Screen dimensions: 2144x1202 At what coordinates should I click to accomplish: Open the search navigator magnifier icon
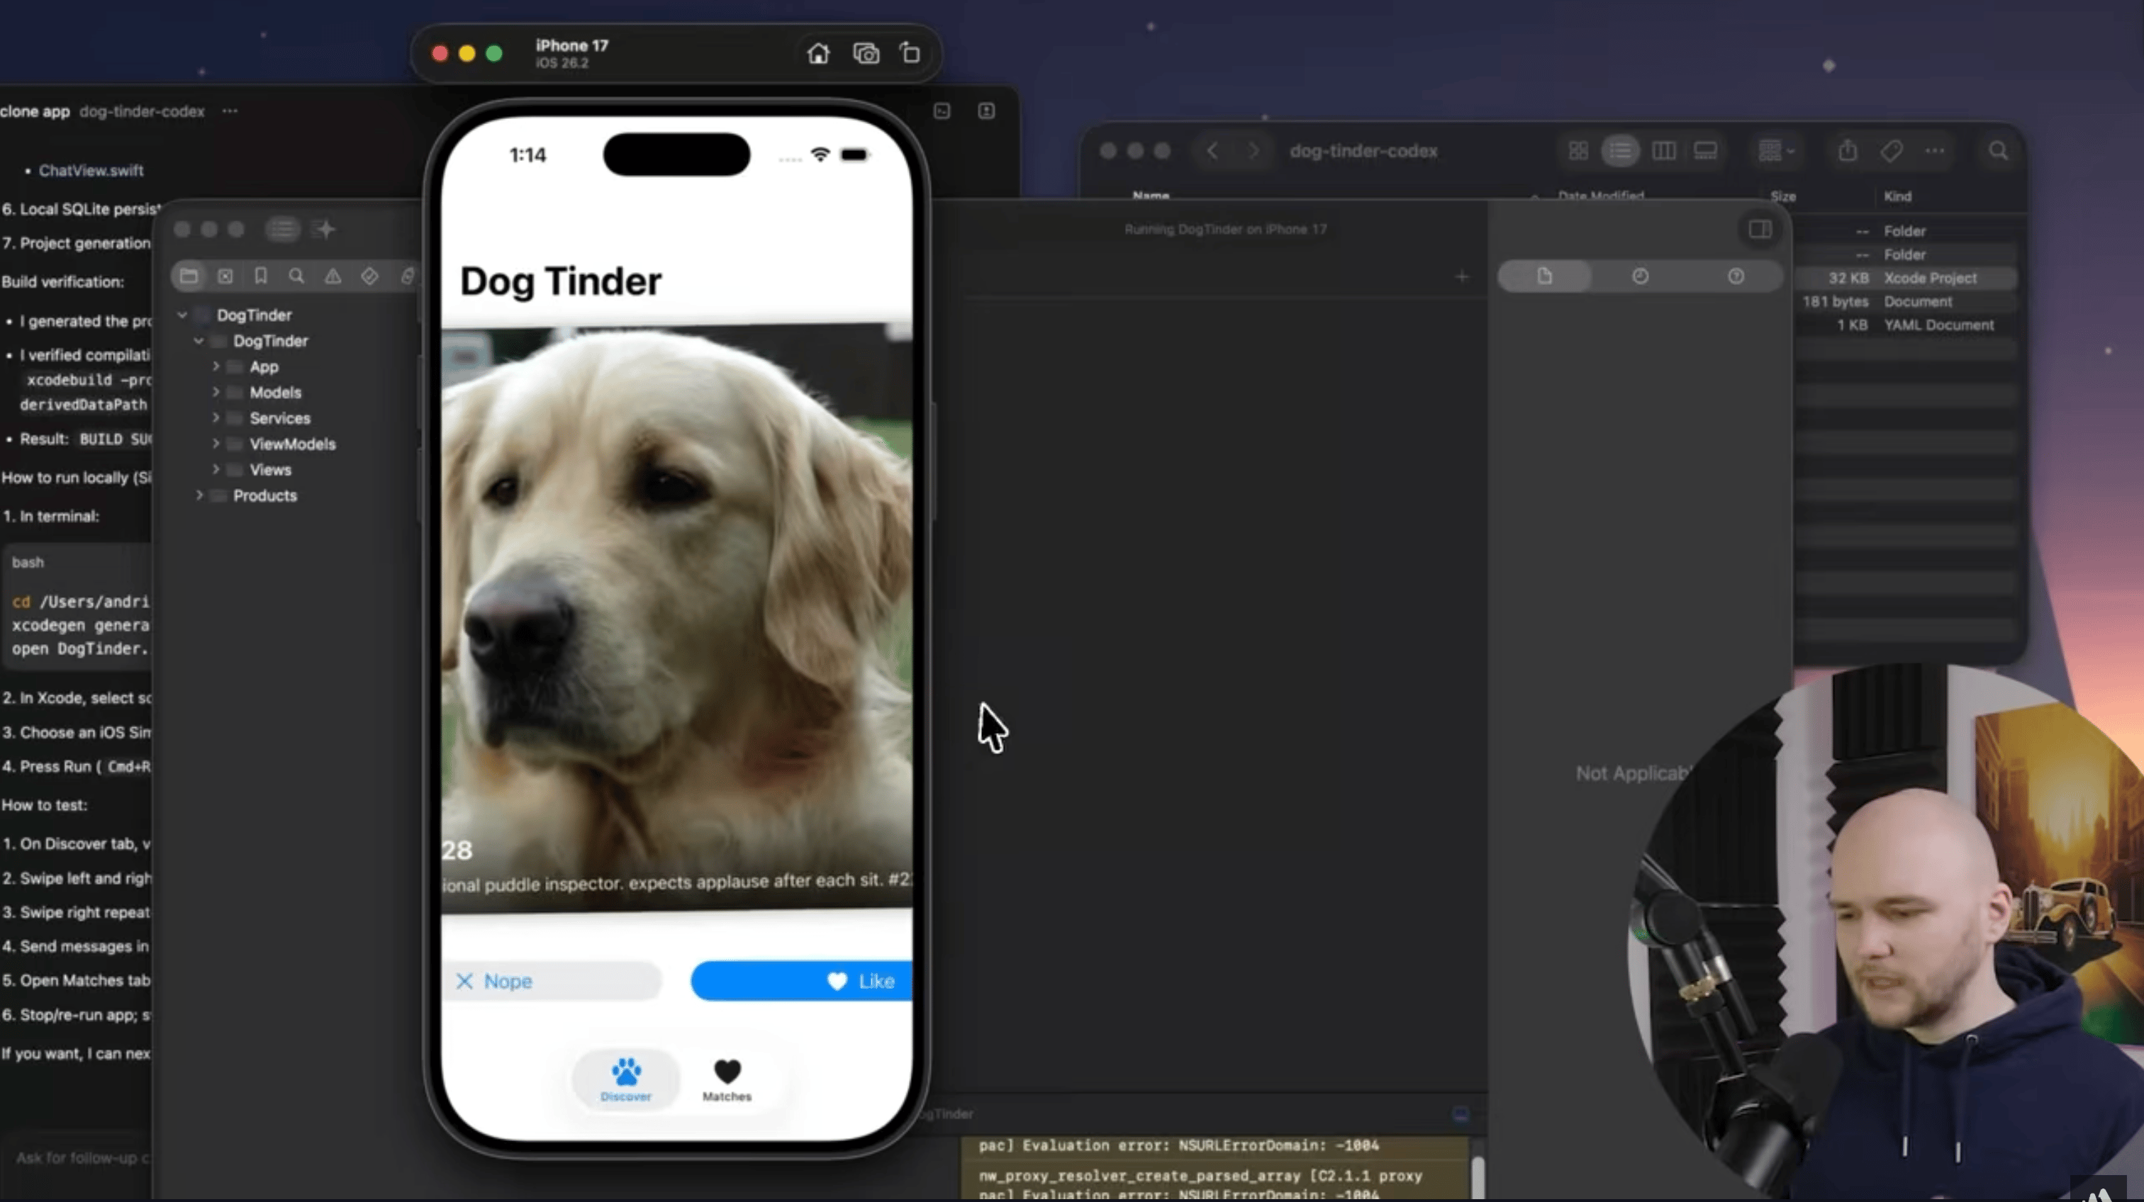(296, 275)
